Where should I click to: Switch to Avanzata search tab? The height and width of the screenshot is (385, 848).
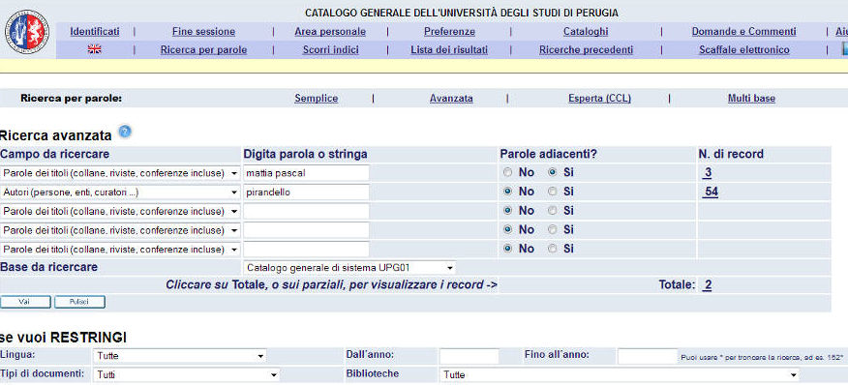click(451, 99)
